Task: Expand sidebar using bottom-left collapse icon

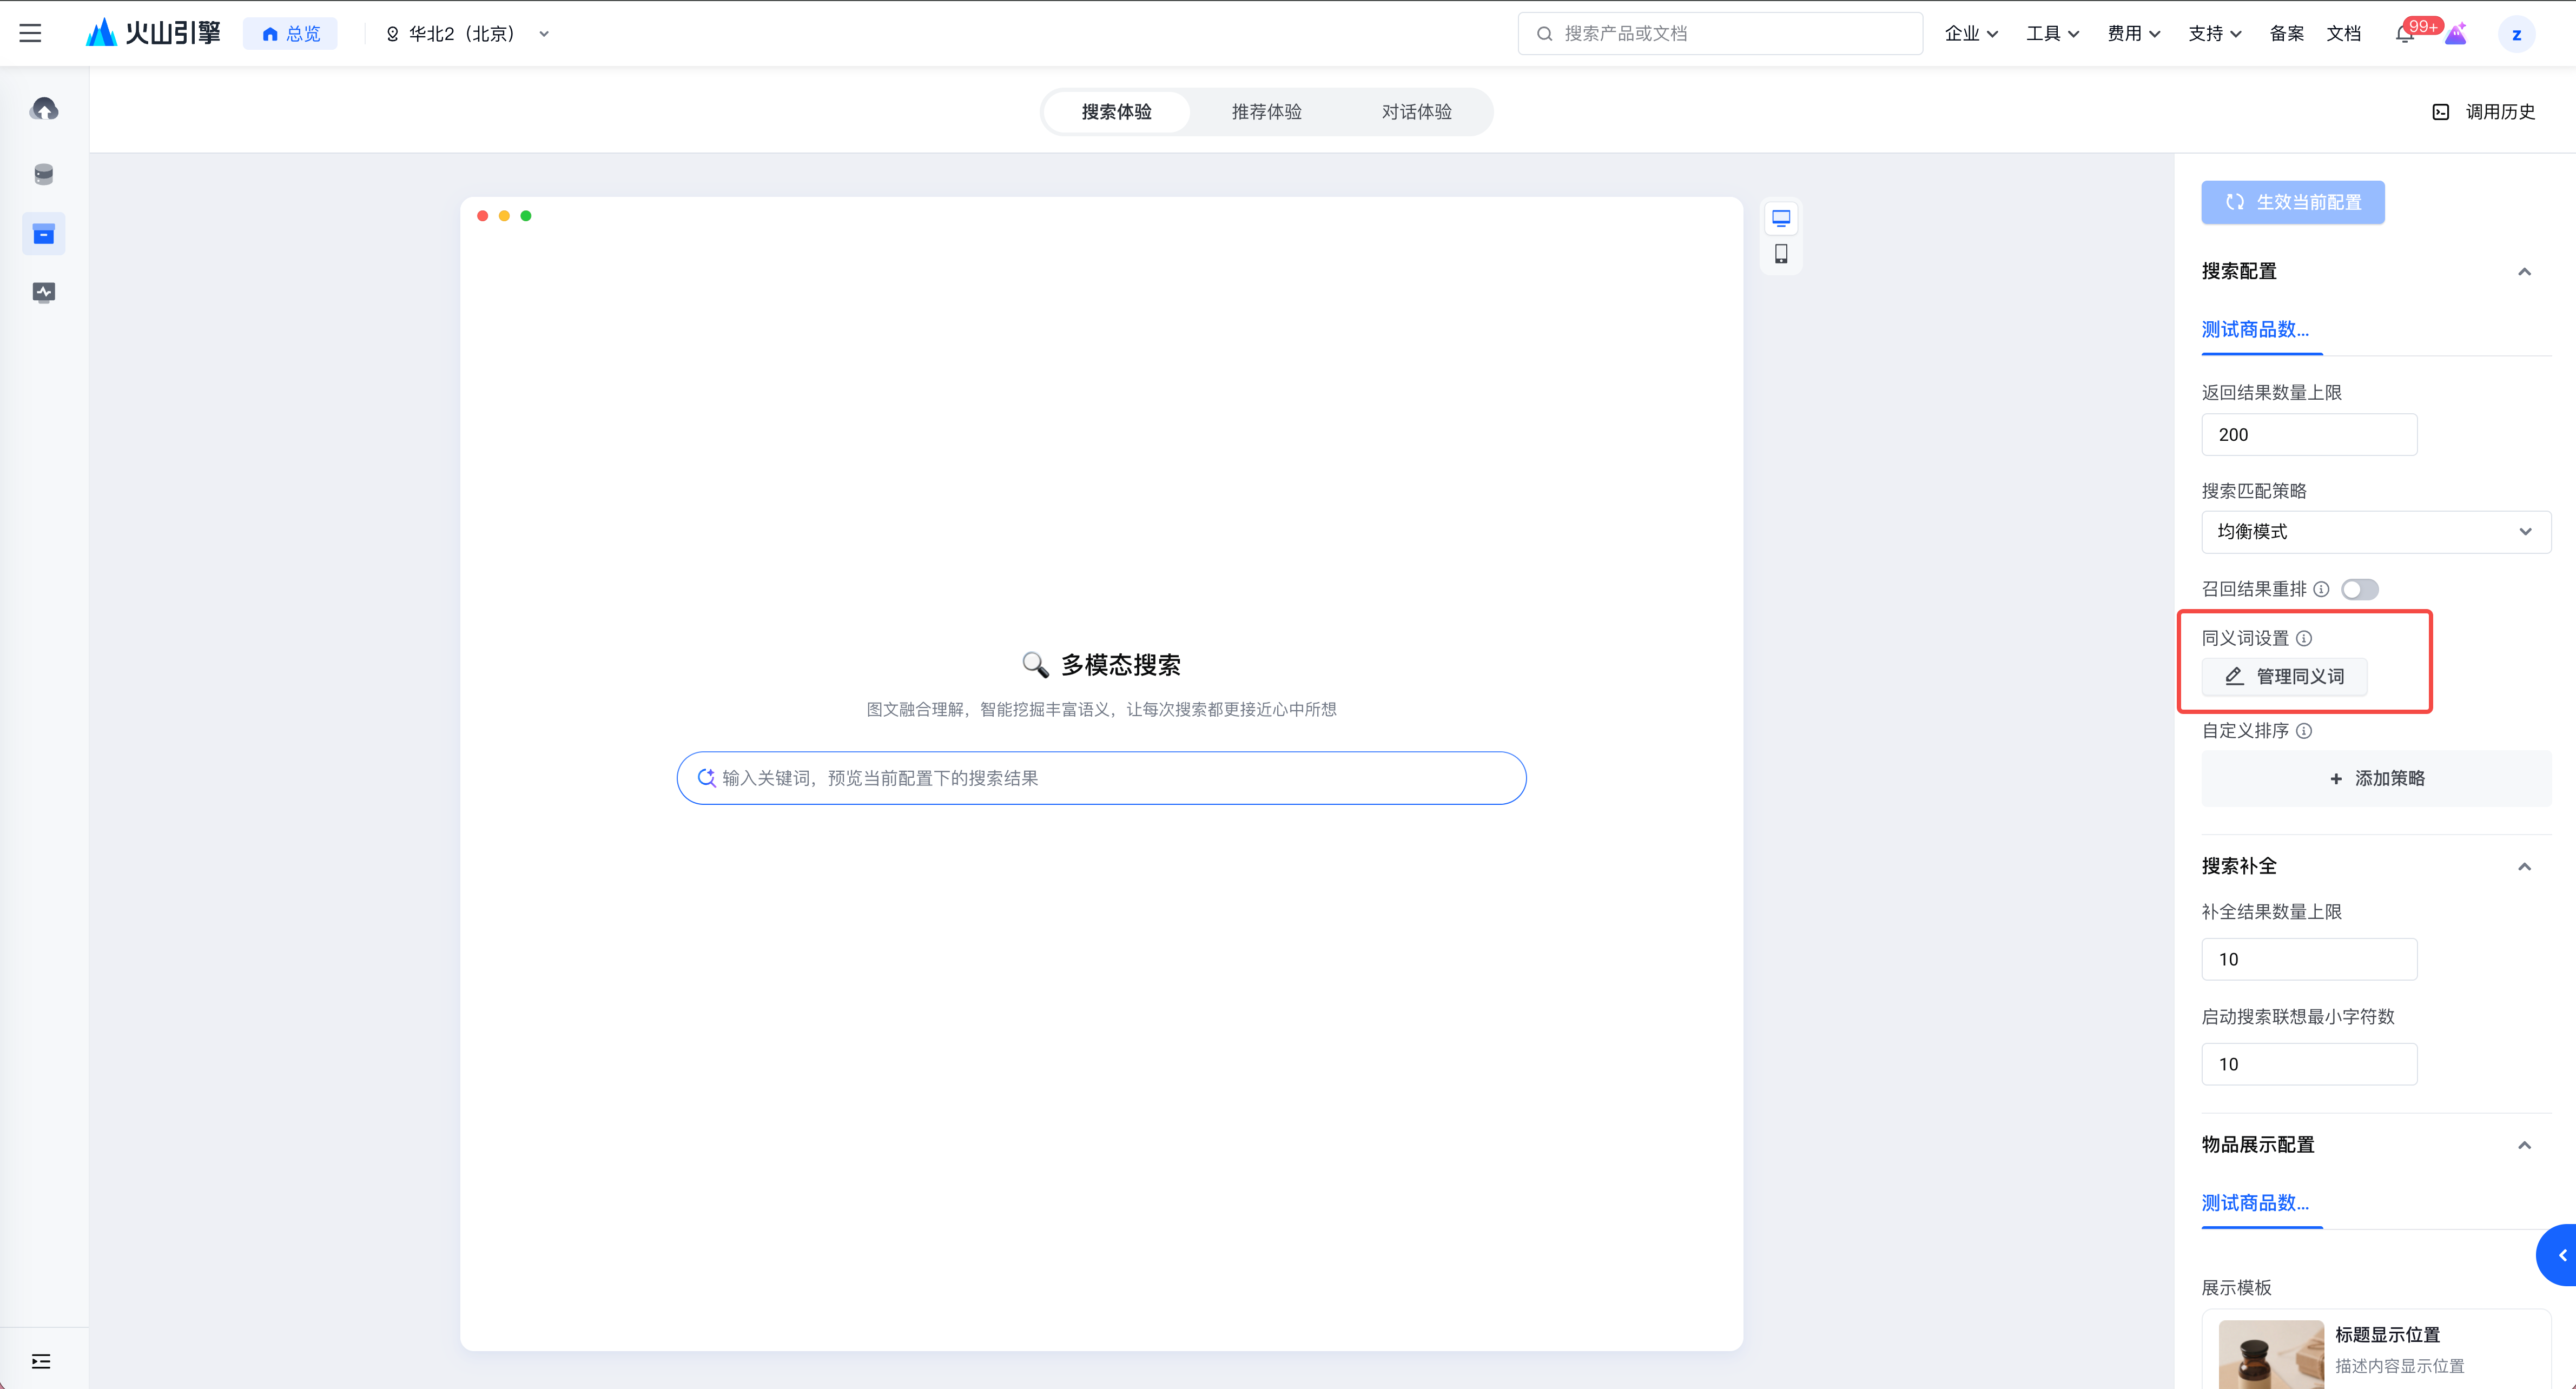Action: [x=41, y=1361]
